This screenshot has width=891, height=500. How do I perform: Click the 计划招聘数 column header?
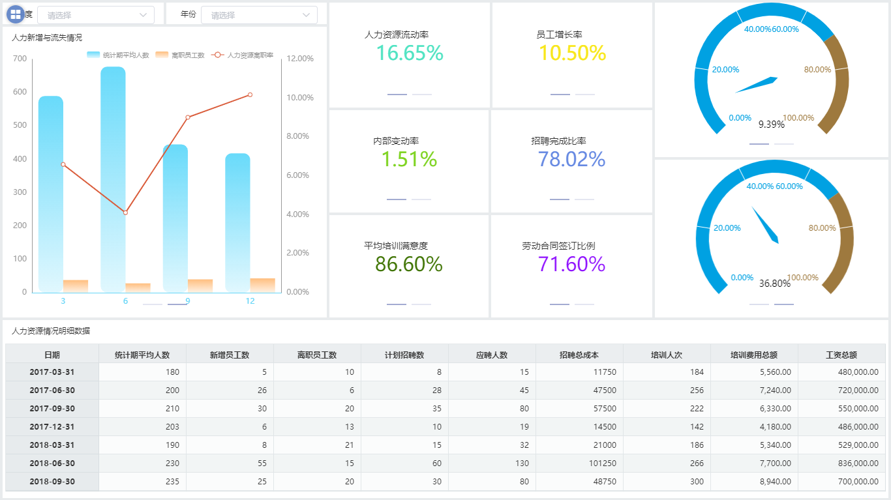tap(404, 355)
